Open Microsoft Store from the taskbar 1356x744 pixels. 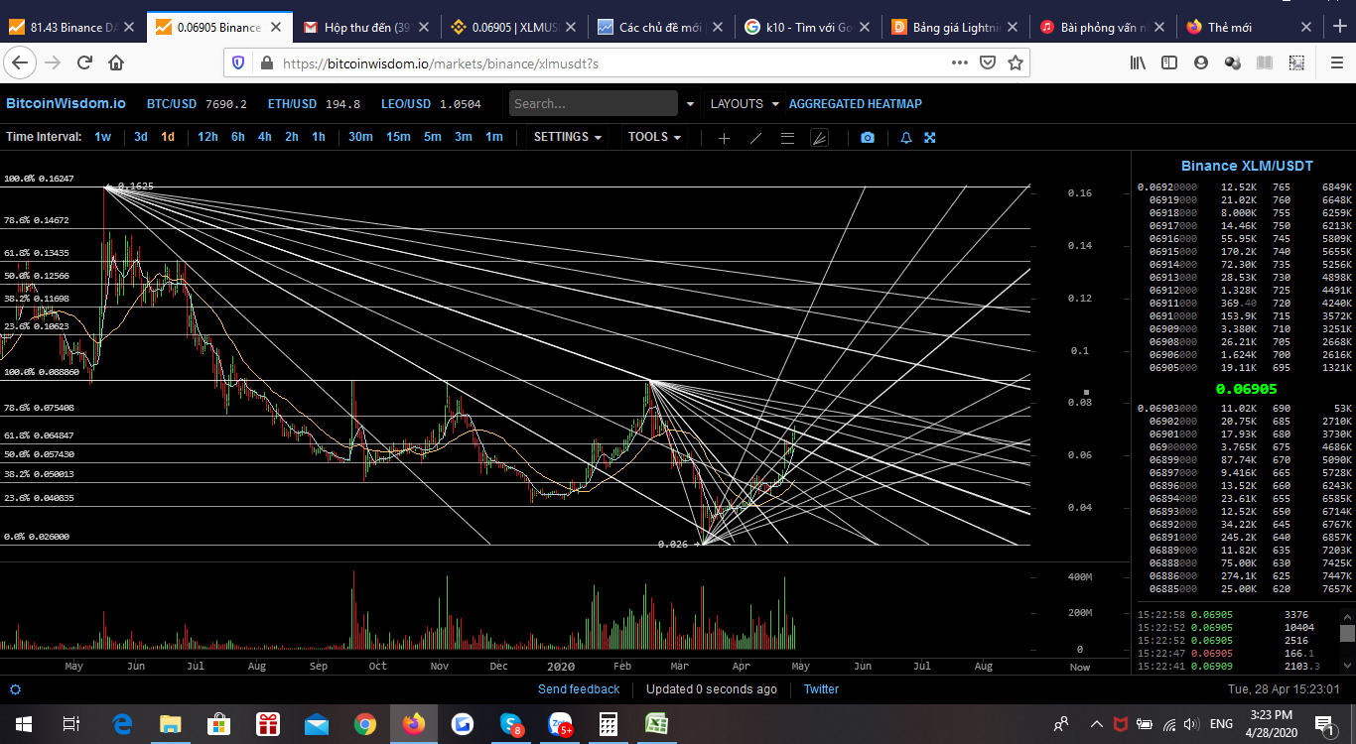(218, 724)
